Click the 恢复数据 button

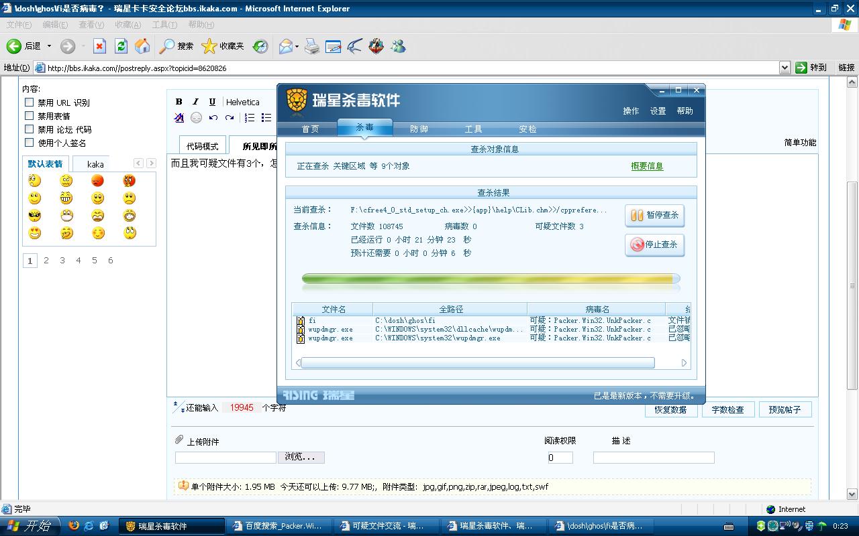[670, 409]
